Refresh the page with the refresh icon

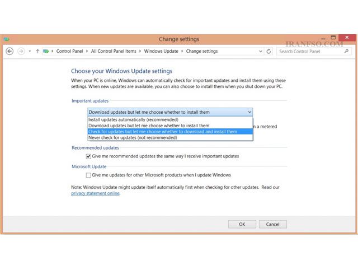tap(268, 51)
